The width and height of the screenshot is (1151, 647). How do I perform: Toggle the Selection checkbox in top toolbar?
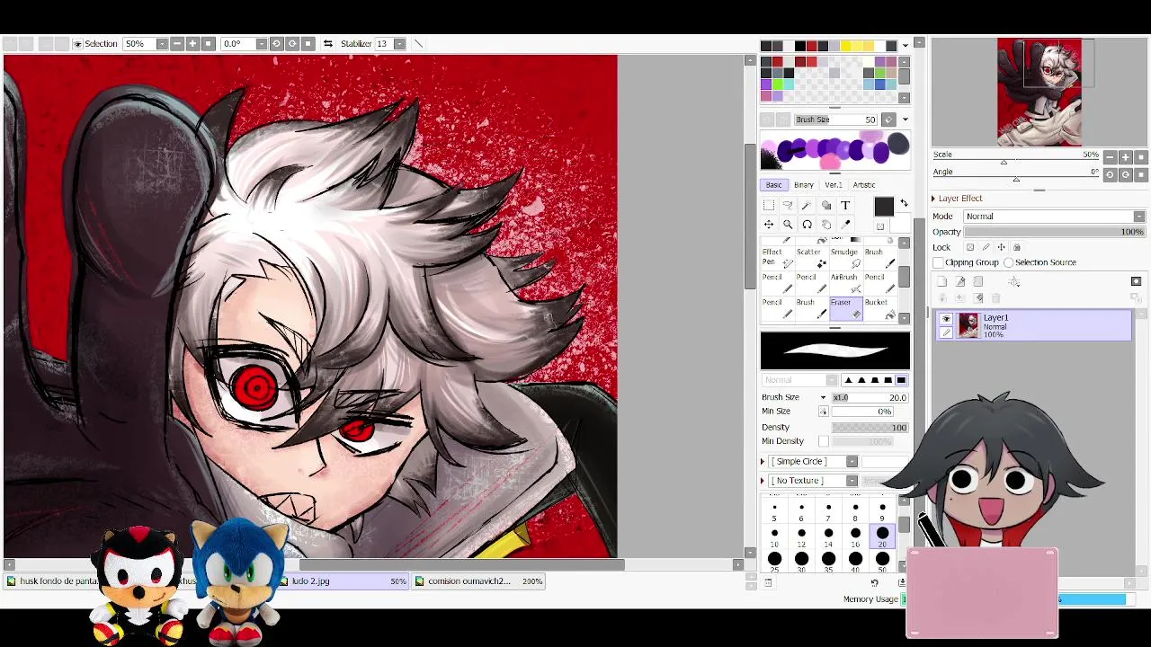tap(77, 43)
